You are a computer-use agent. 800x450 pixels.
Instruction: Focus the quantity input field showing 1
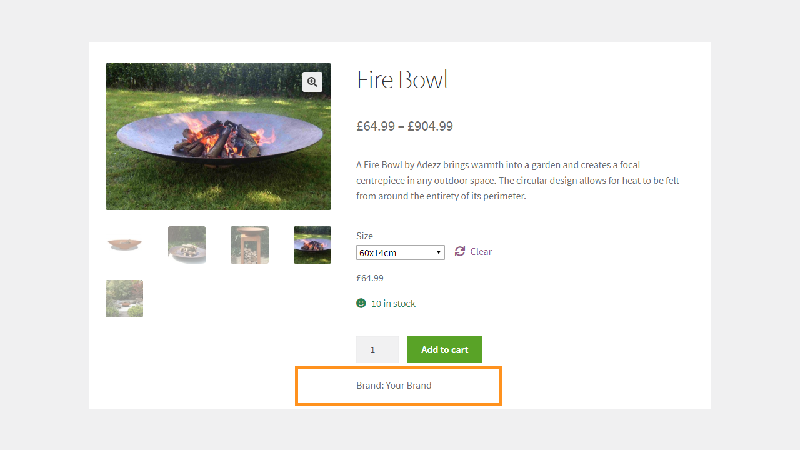[x=377, y=349]
